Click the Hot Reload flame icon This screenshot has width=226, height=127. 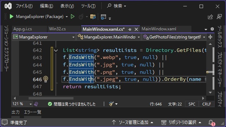coord(81,17)
